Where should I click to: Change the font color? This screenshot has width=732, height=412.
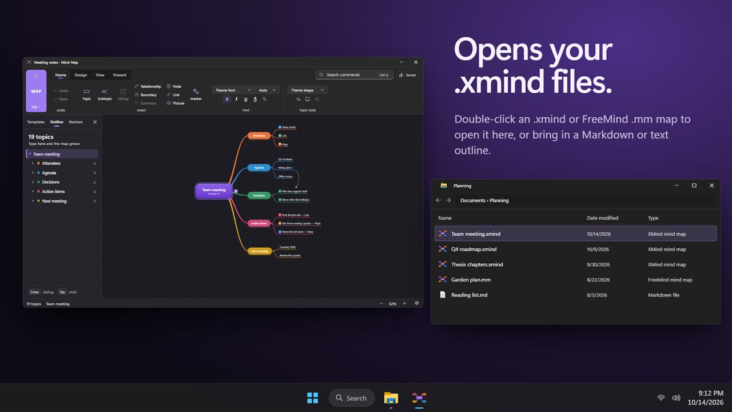[x=255, y=99]
